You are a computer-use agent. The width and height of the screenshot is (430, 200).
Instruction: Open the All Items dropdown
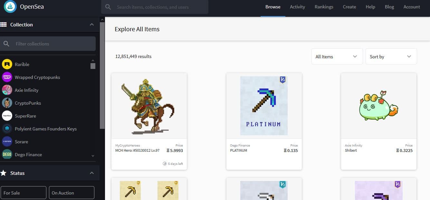[337, 57]
